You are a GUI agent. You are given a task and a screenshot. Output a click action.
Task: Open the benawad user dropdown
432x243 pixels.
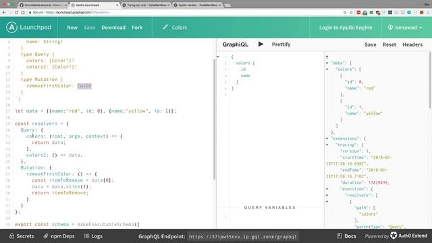[x=405, y=28]
